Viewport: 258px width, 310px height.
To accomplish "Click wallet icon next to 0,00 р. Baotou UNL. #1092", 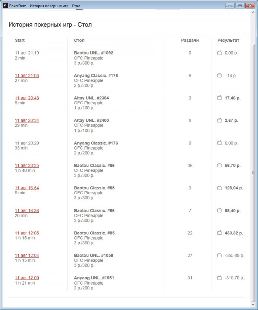I will pyautogui.click(x=220, y=53).
